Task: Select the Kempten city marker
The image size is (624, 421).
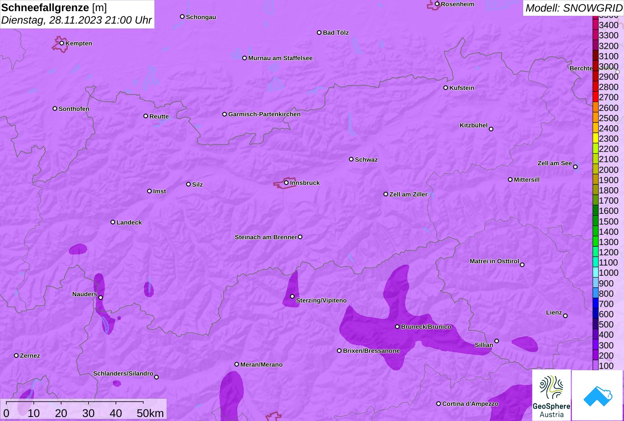Action: coord(62,43)
